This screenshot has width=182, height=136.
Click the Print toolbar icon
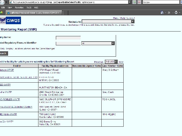pos(176,13)
